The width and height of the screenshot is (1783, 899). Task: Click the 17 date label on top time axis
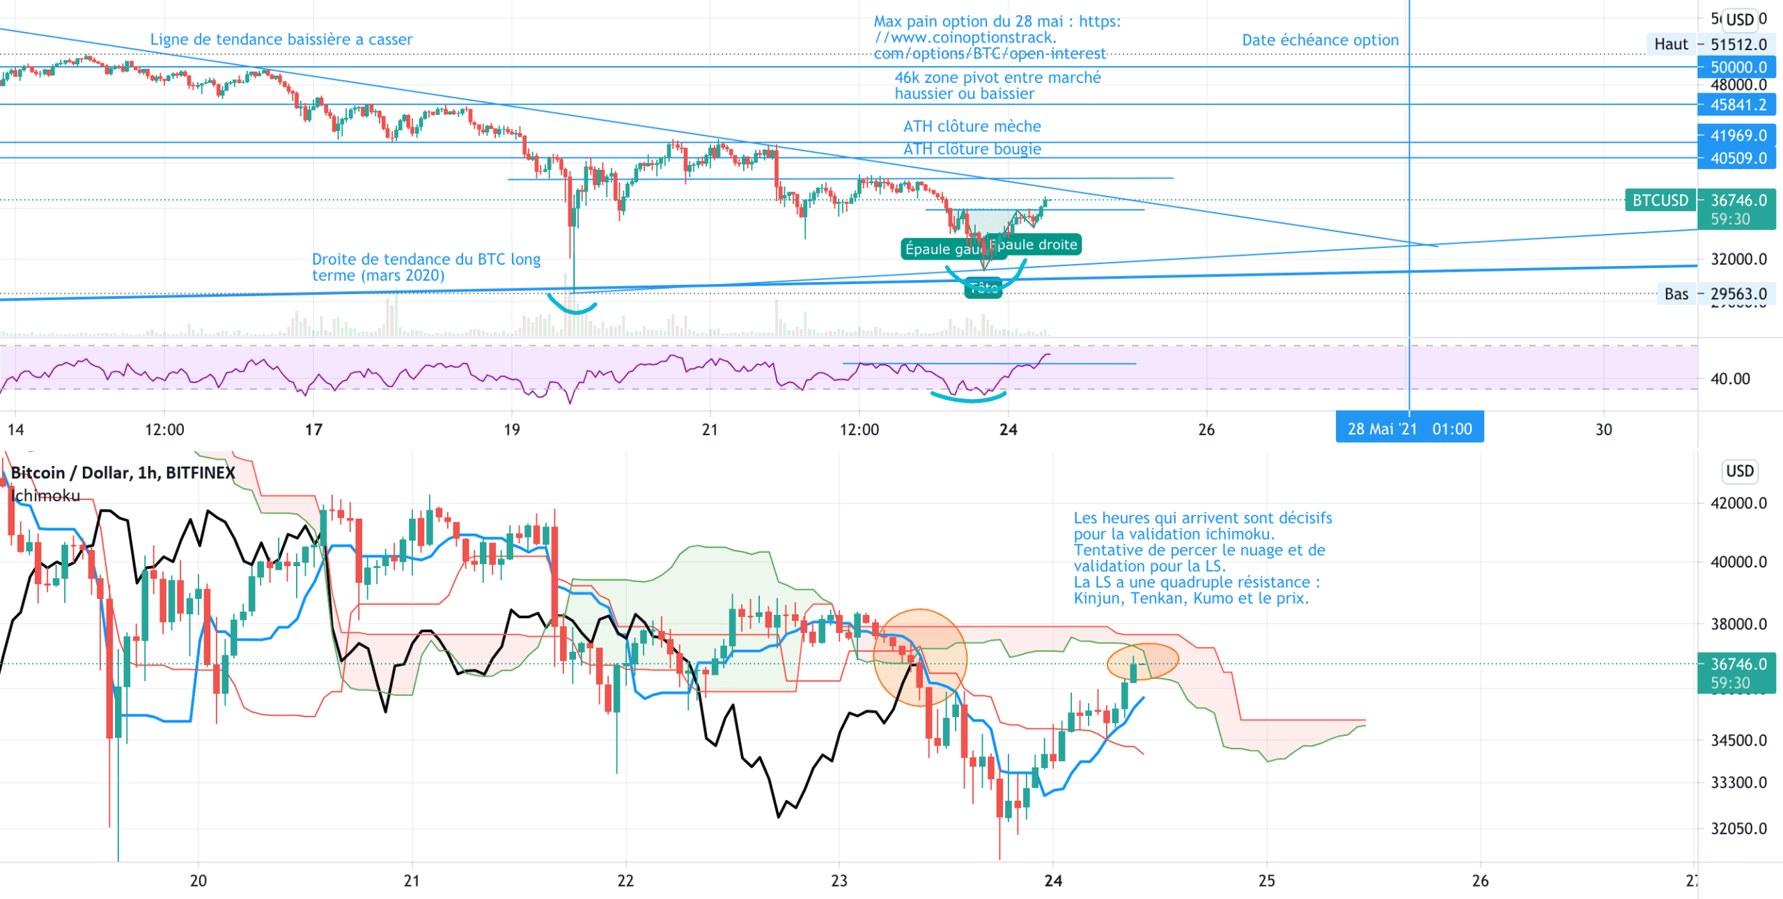click(x=314, y=430)
